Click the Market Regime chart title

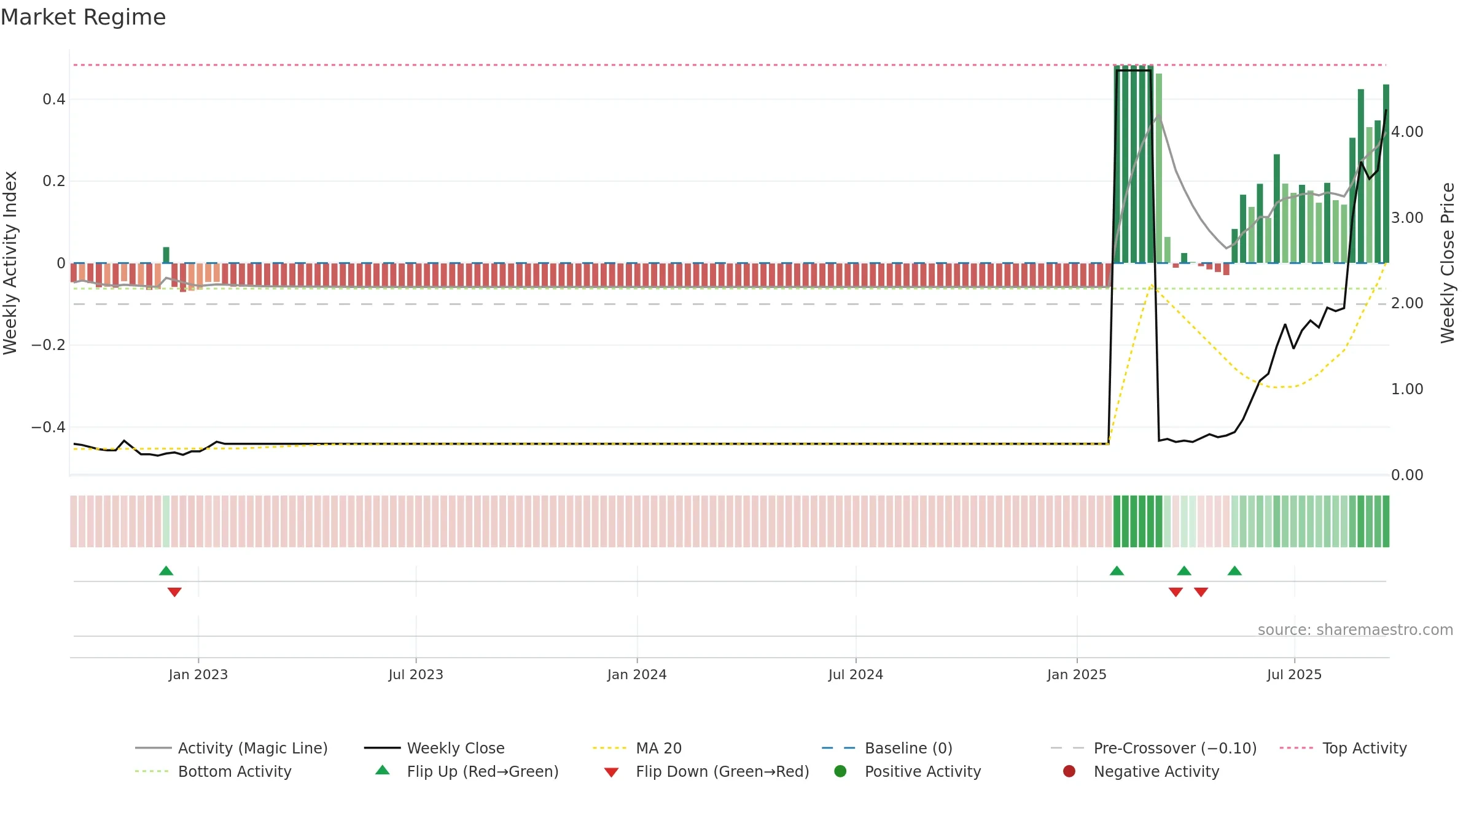(83, 17)
